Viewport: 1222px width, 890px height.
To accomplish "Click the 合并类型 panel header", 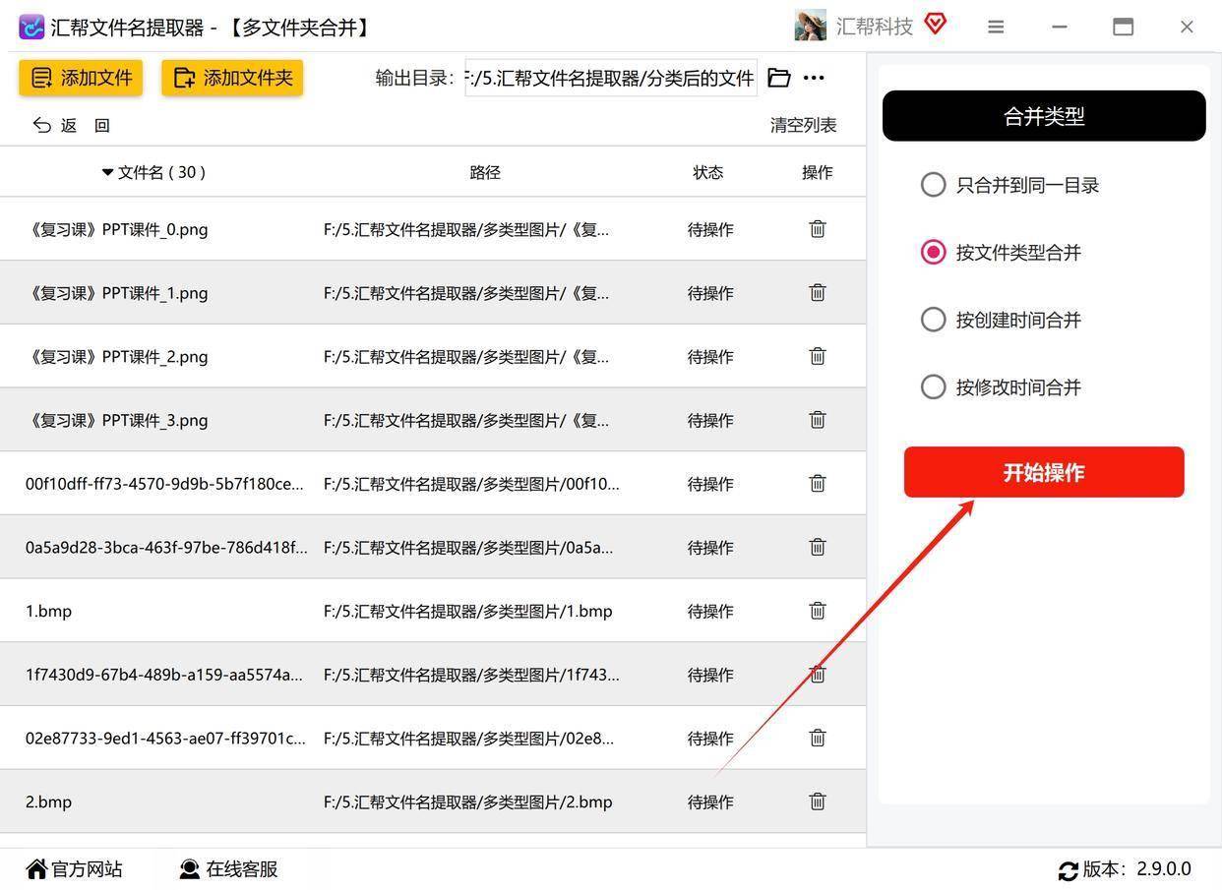I will coord(1044,116).
